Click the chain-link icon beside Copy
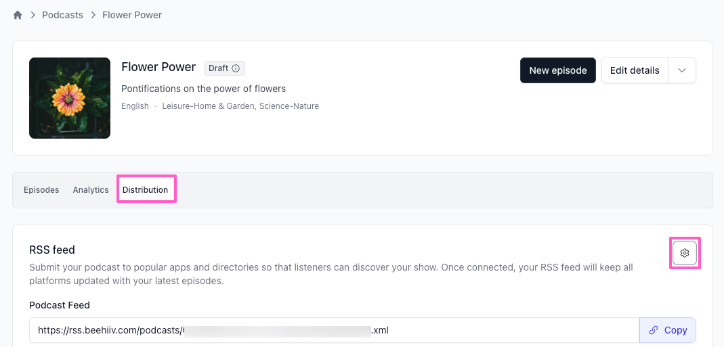724x347 pixels. point(654,330)
